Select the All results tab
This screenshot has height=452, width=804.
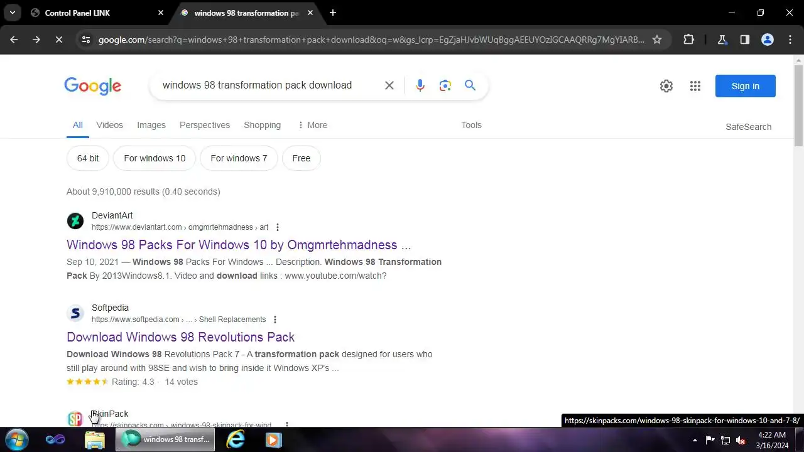tap(77, 125)
